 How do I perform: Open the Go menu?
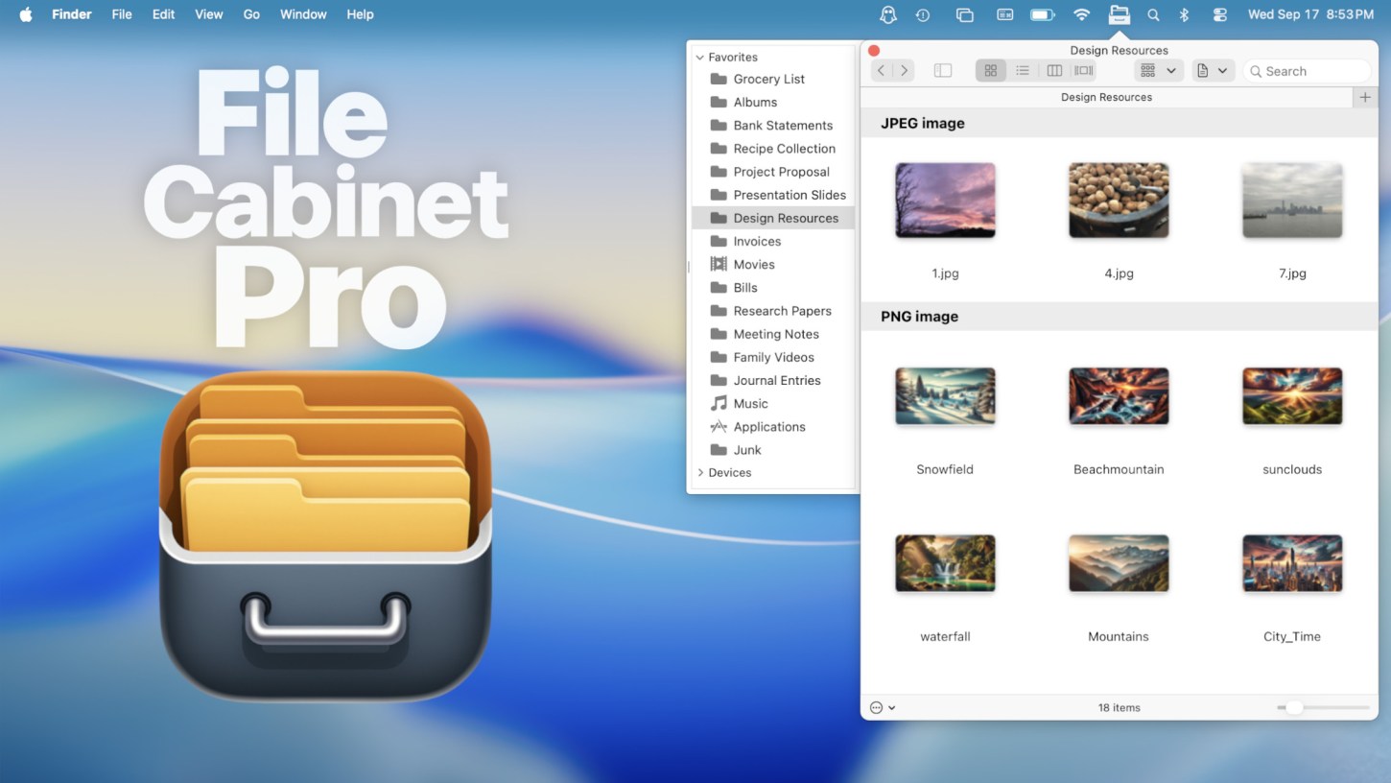click(251, 14)
